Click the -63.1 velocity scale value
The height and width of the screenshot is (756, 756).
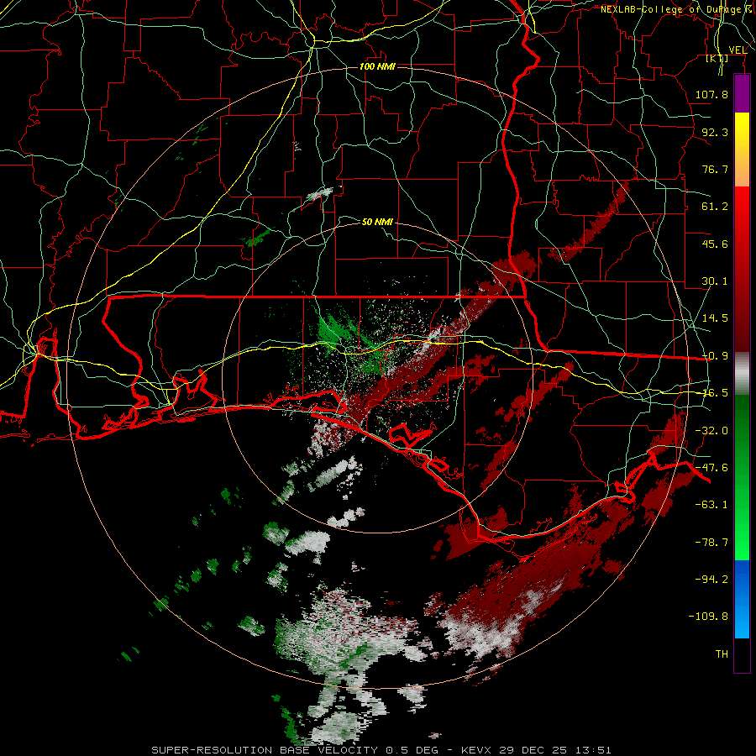point(711,505)
